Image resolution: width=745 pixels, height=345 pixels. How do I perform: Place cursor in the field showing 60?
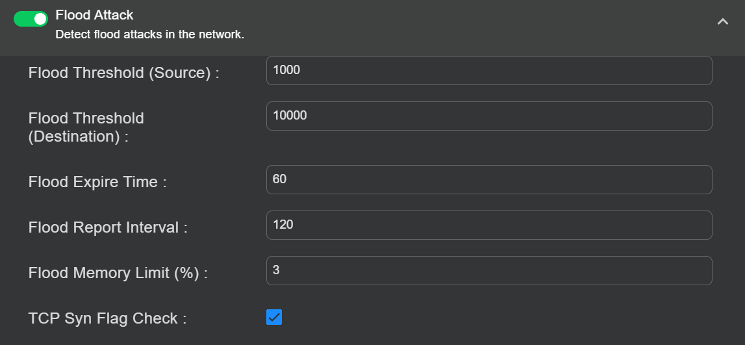488,179
